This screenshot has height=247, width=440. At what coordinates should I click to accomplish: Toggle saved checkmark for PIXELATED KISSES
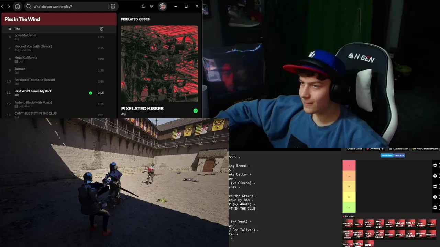tap(196, 111)
